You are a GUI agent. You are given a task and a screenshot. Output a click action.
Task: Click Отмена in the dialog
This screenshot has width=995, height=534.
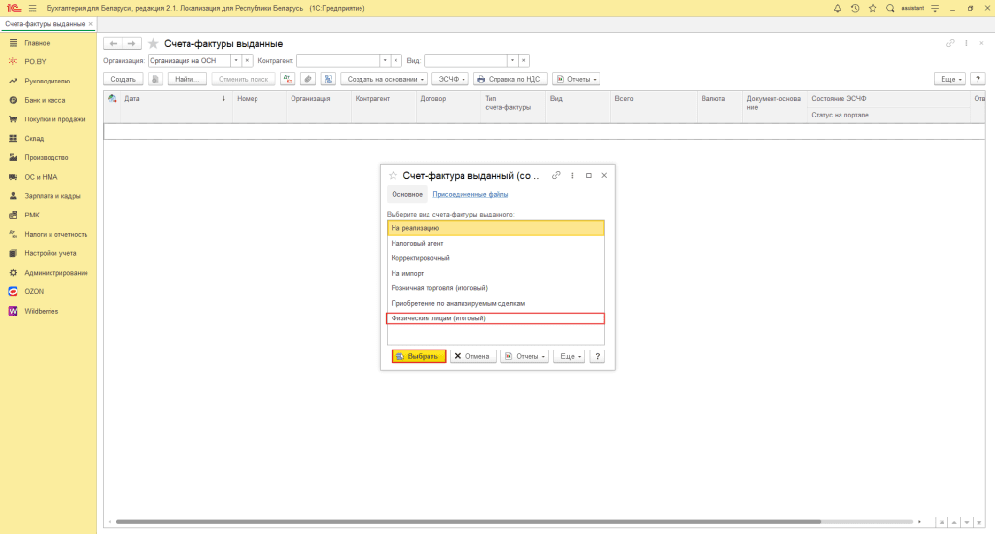[x=473, y=356]
